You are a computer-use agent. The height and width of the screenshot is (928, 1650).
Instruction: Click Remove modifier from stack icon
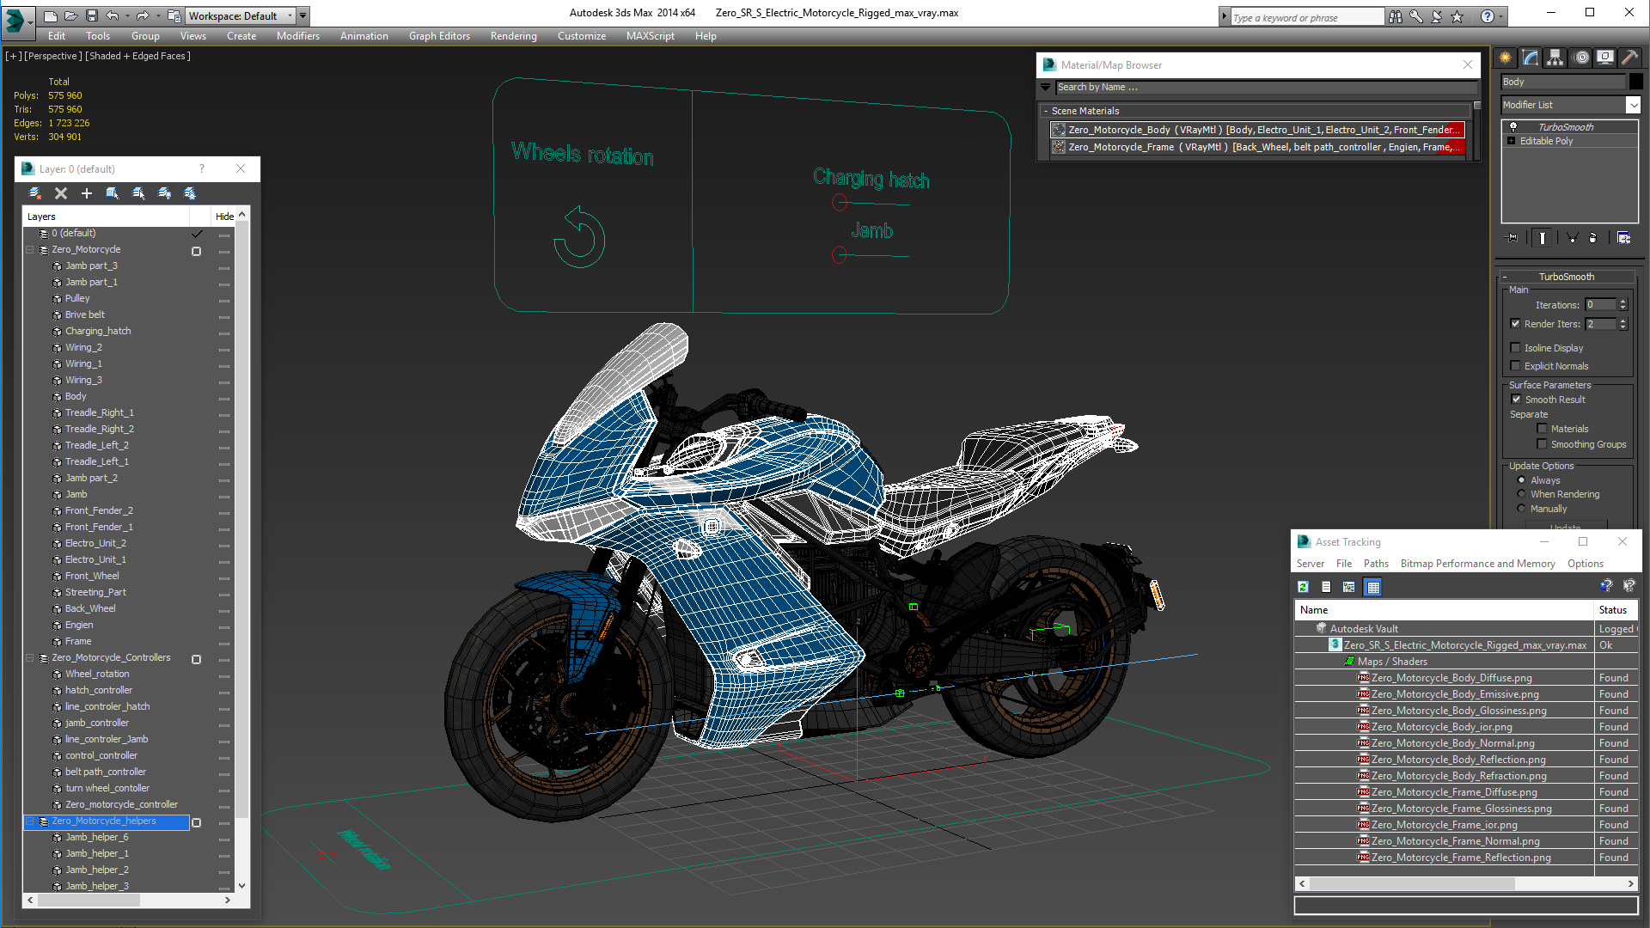click(1592, 238)
